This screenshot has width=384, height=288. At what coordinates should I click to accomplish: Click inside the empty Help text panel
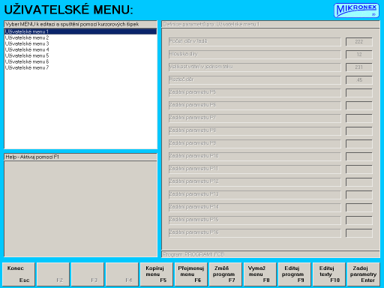click(80, 208)
